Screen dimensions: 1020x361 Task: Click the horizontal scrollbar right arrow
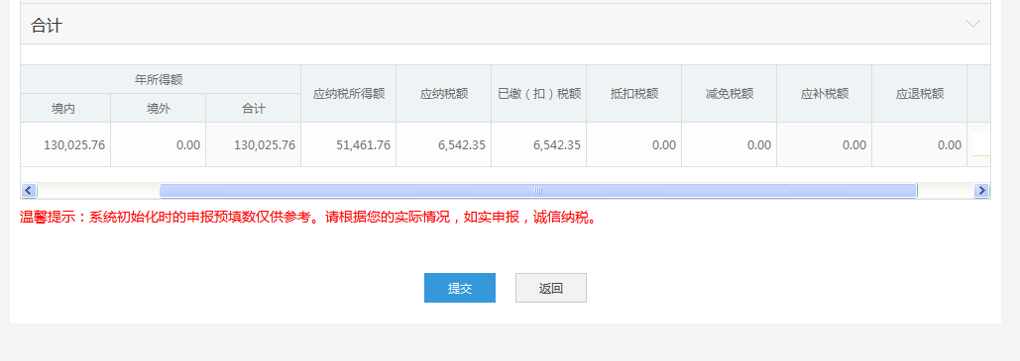pos(981,190)
